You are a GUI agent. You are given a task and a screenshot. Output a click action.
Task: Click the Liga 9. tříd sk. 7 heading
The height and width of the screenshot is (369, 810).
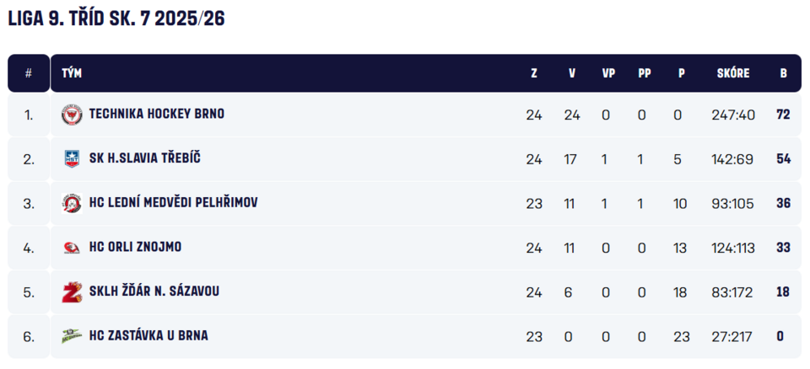[116, 19]
